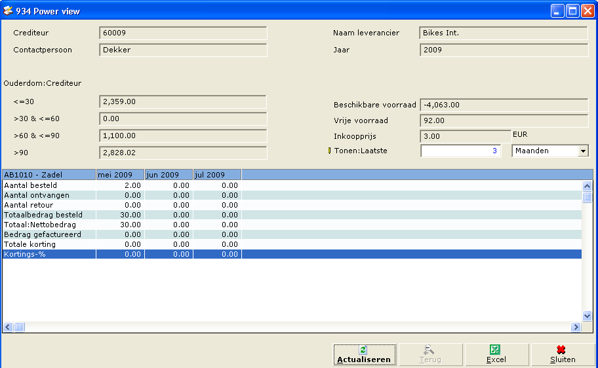Click the Tonen:Laatste number input field

pos(460,151)
